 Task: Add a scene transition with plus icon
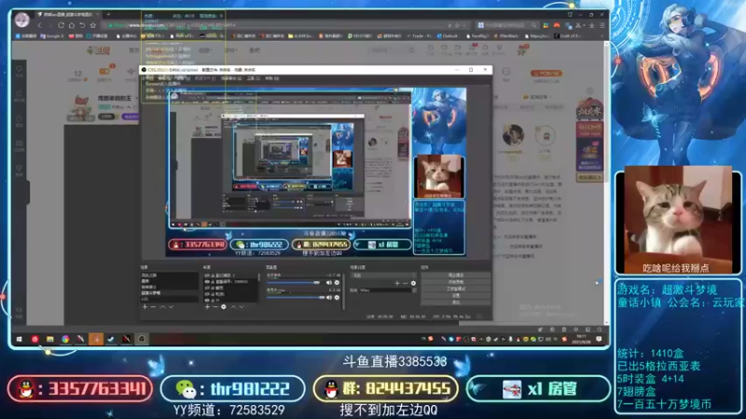(397, 283)
